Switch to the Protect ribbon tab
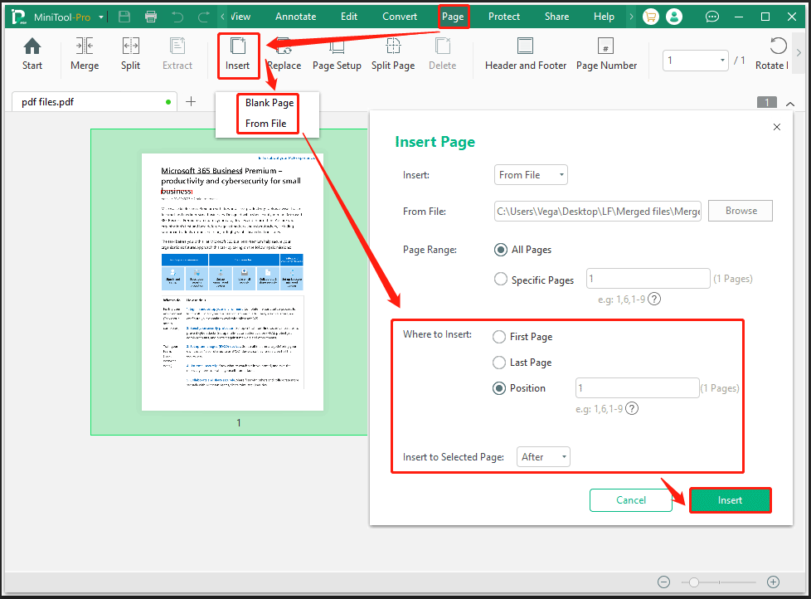811x599 pixels. [504, 16]
